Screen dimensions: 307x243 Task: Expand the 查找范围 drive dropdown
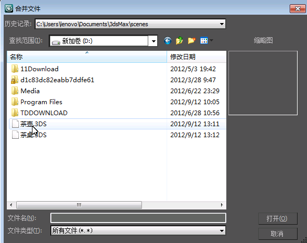(x=153, y=41)
